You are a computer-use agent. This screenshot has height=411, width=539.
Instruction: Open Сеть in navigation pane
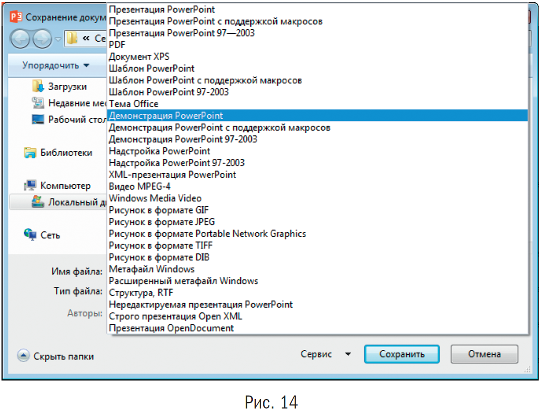pos(50,235)
